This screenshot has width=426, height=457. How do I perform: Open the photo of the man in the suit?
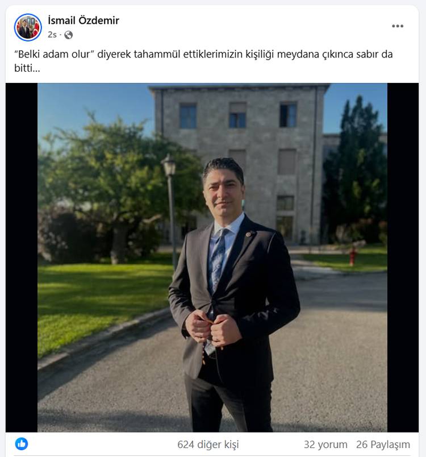(x=212, y=257)
